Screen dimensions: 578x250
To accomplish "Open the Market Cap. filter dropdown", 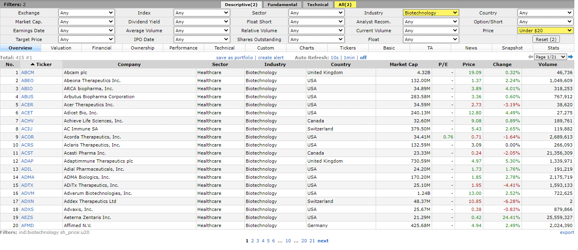I will click(x=87, y=22).
